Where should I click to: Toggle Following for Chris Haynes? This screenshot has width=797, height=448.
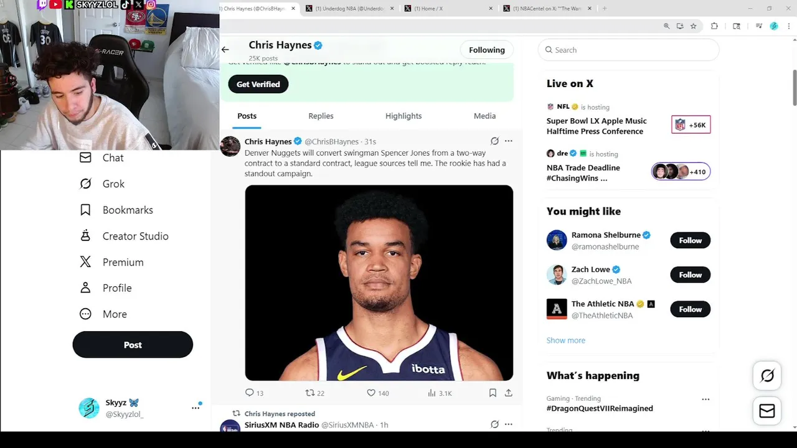(487, 50)
